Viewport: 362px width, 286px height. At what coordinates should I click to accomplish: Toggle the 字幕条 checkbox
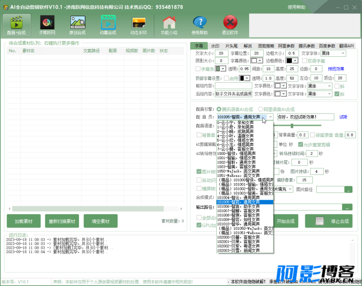(198, 69)
